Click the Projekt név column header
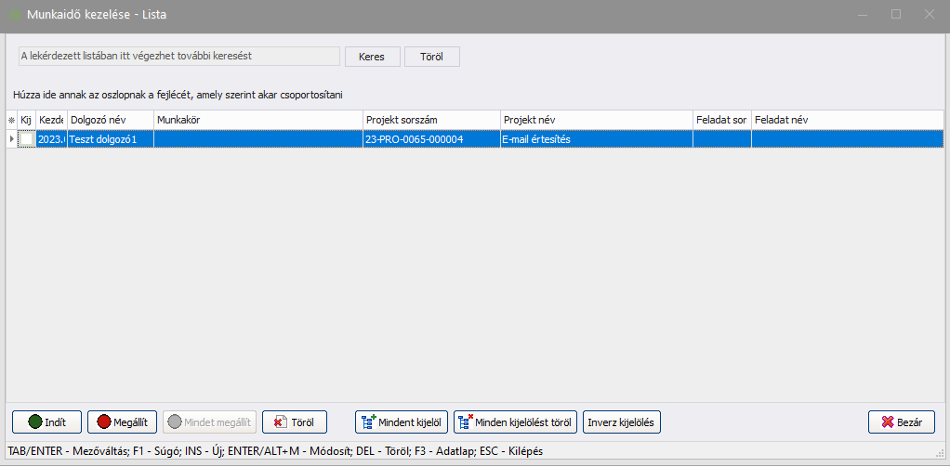The height and width of the screenshot is (467, 950). [x=595, y=120]
